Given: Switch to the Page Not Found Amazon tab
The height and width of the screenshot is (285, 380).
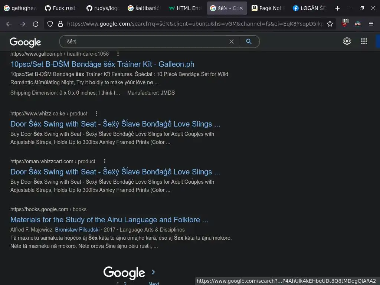Looking at the screenshot, I should click(268, 8).
